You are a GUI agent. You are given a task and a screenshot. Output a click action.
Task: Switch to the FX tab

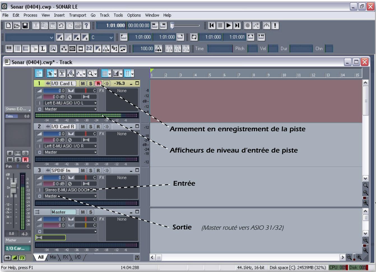(66, 257)
